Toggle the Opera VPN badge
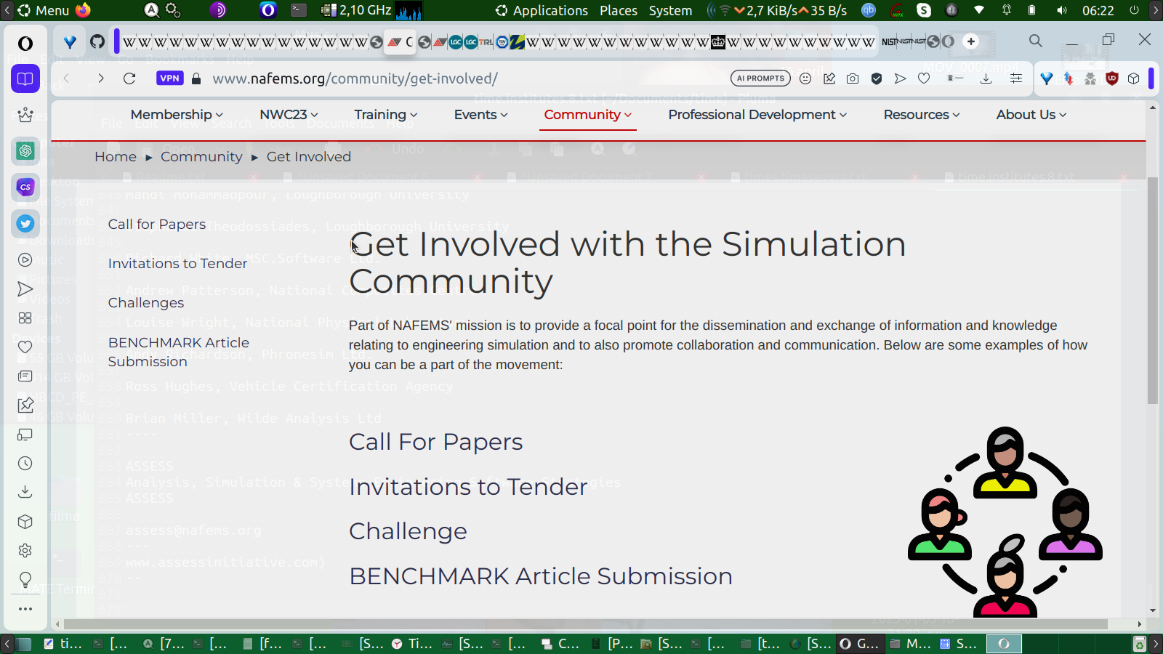 click(x=170, y=78)
